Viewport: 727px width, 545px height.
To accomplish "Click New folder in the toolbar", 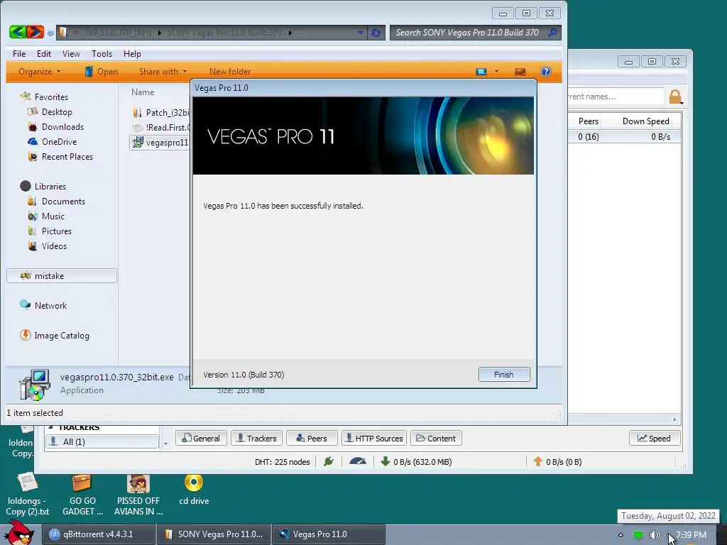I will click(x=230, y=72).
